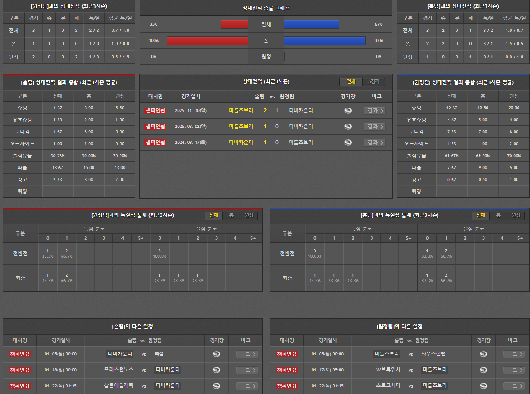The height and width of the screenshot is (394, 530).
Task: Expand 결과 for the 2025. 11. 30 match
Action: pyautogui.click(x=374, y=111)
